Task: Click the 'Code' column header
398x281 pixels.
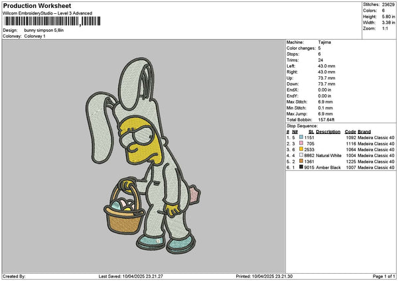Action: pos(350,132)
